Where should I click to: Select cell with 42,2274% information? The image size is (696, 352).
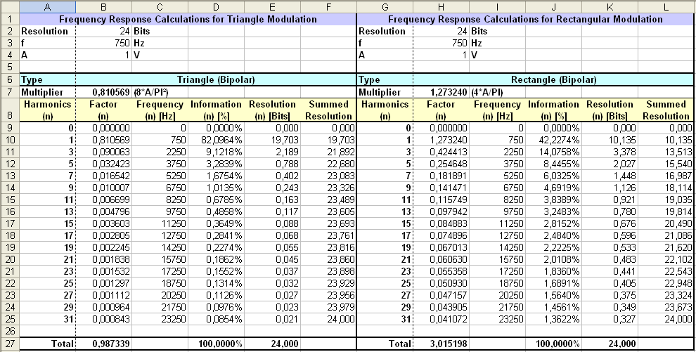[x=553, y=140]
